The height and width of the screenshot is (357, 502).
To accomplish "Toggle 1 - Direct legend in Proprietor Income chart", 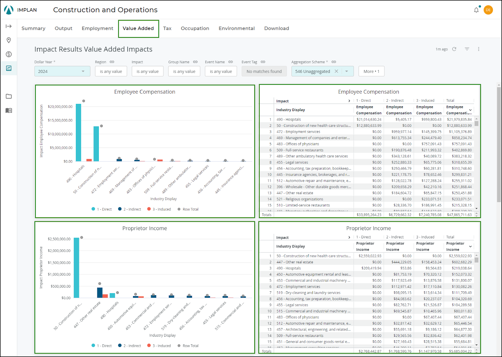I will (x=102, y=346).
